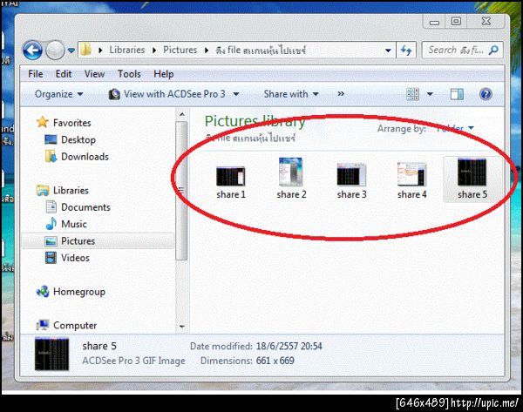Open the Music library
Viewport: 523px width, 412px height.
coord(74,224)
